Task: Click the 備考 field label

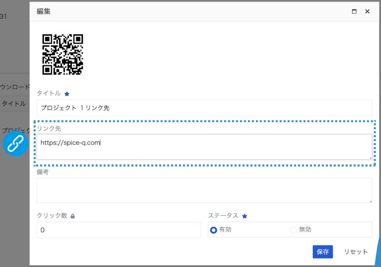Action: click(42, 172)
